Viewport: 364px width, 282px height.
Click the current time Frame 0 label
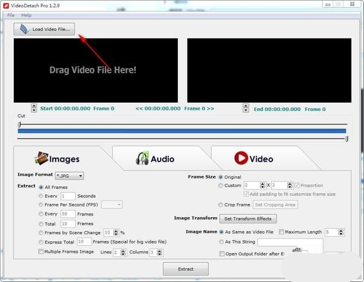click(199, 108)
